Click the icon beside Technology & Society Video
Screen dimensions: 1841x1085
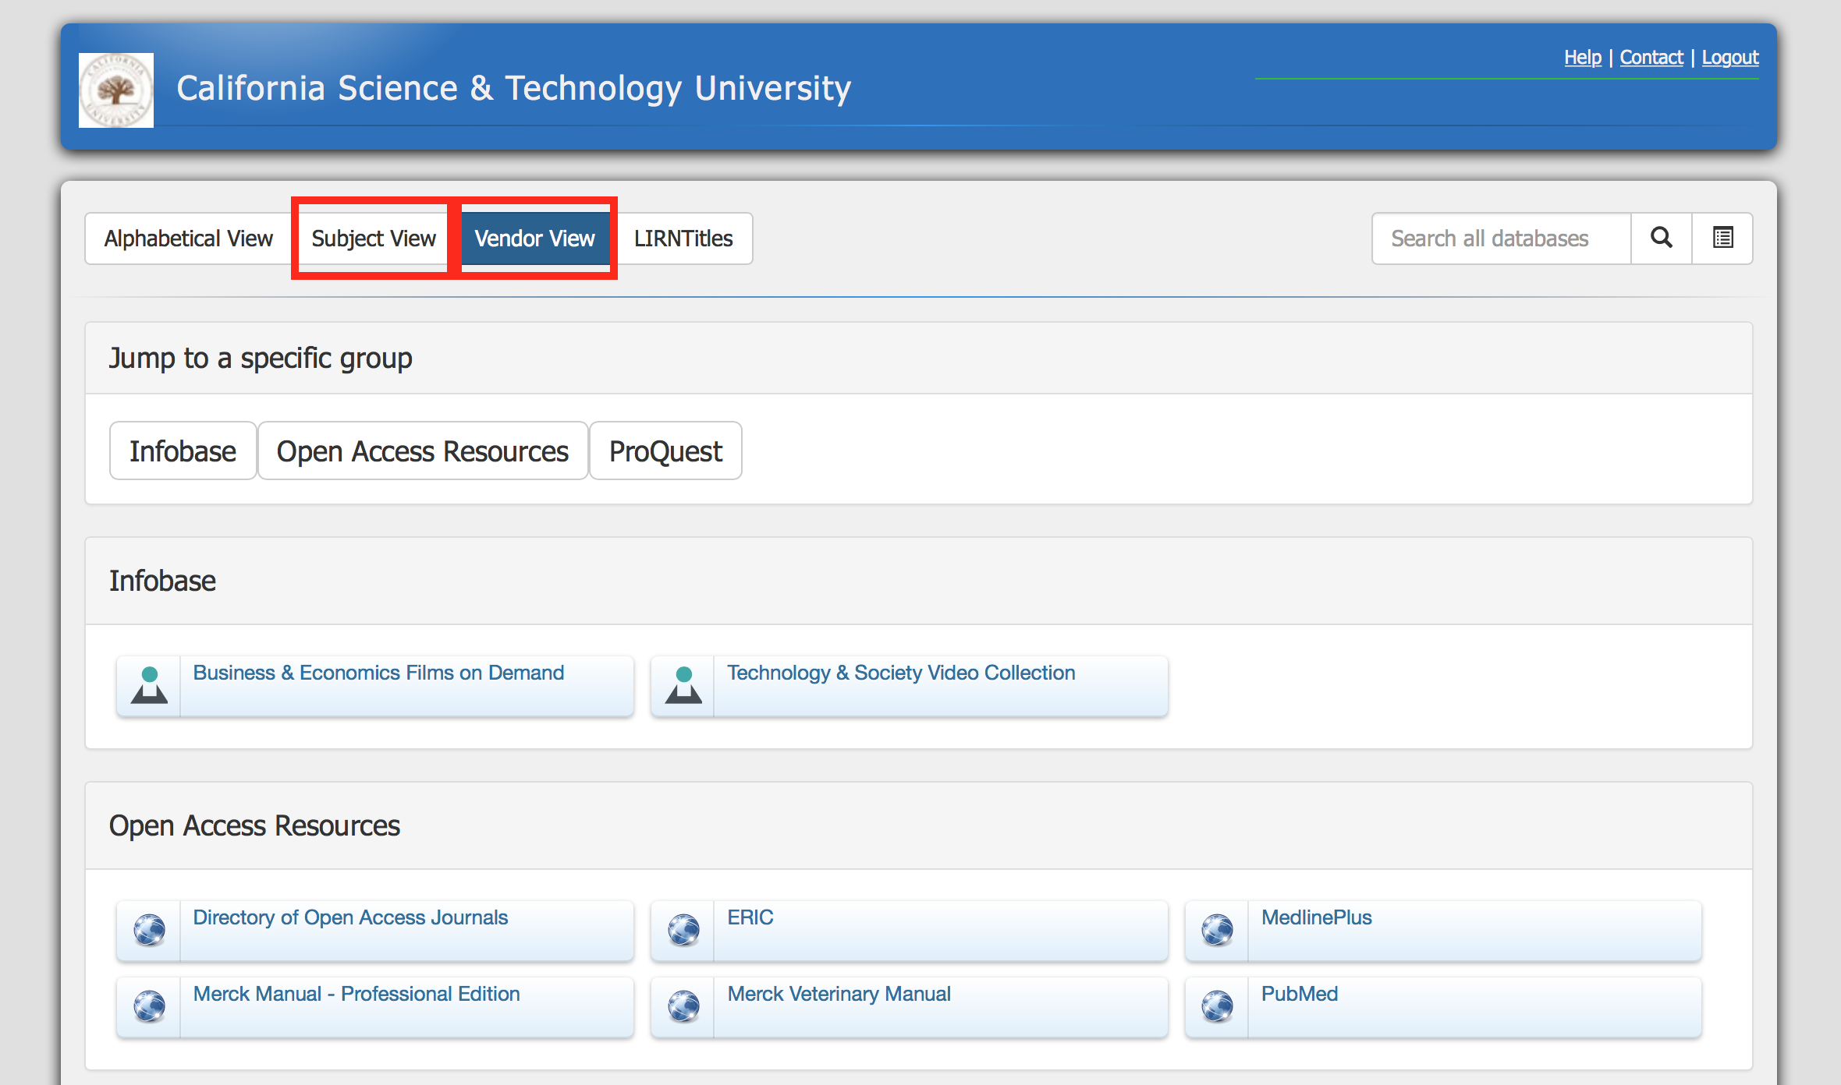click(683, 686)
